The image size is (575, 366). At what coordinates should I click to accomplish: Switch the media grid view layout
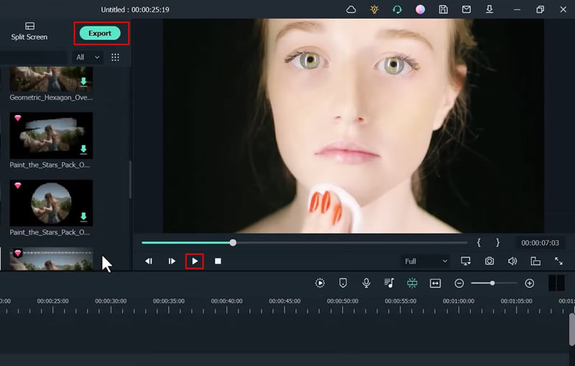point(115,57)
